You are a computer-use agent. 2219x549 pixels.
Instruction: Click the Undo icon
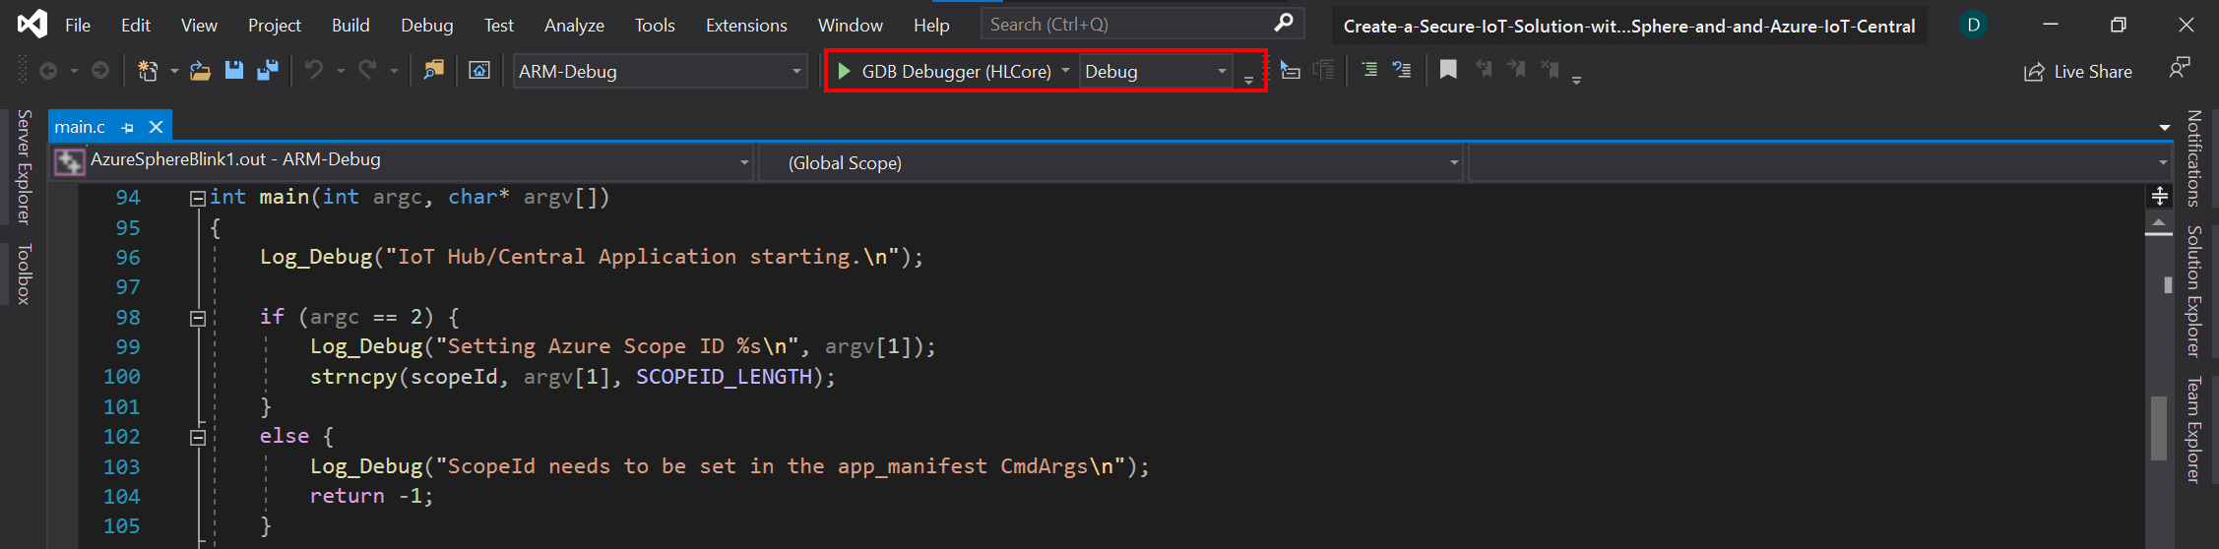point(314,70)
